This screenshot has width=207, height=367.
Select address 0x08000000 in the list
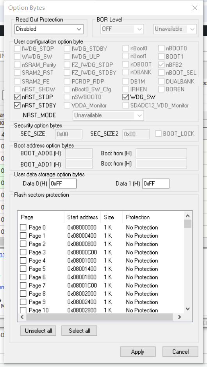coord(82,227)
